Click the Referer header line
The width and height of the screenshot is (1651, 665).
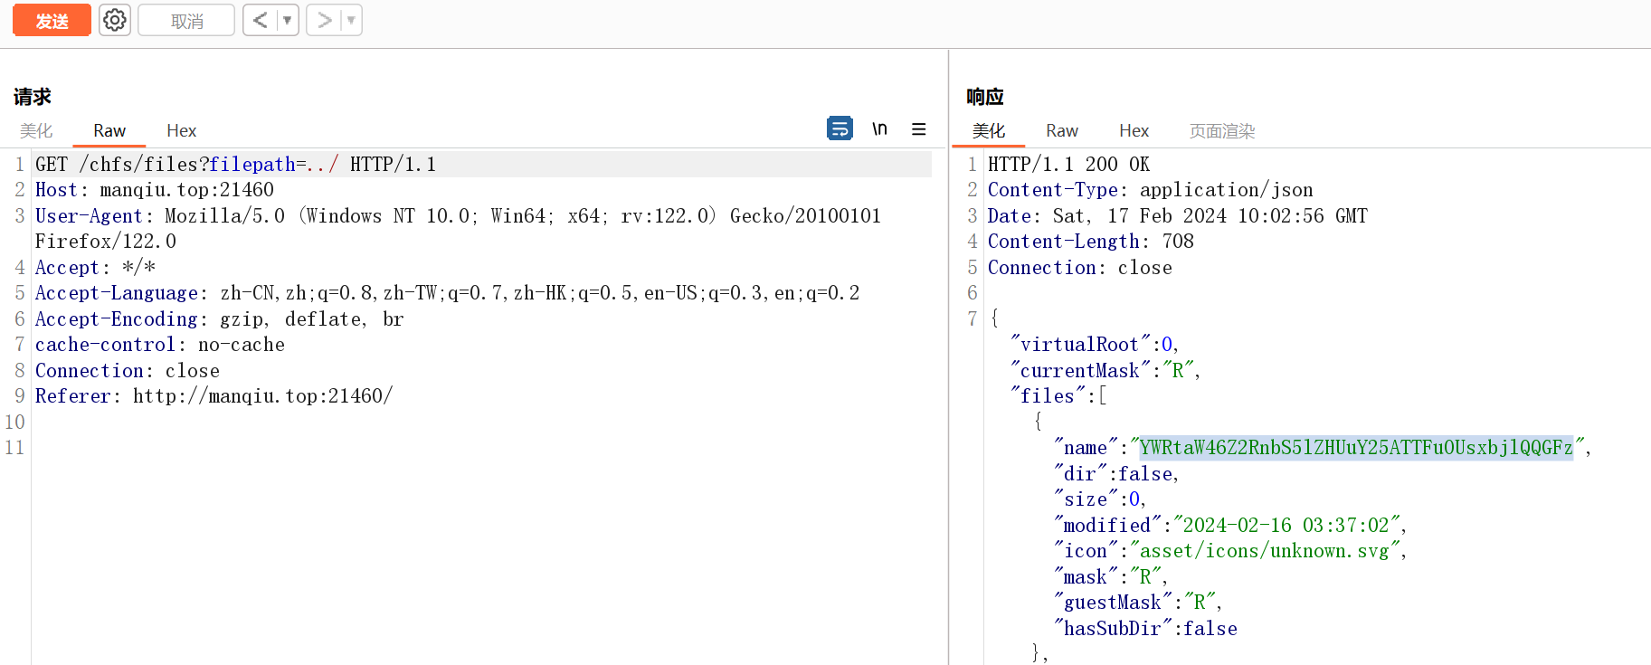pyautogui.click(x=214, y=396)
